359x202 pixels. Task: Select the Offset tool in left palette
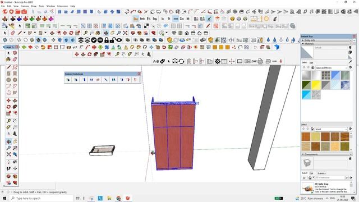[15, 113]
